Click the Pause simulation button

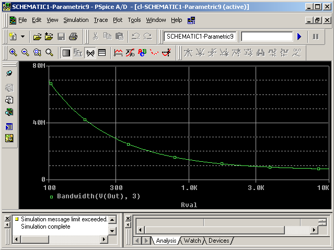(316, 37)
